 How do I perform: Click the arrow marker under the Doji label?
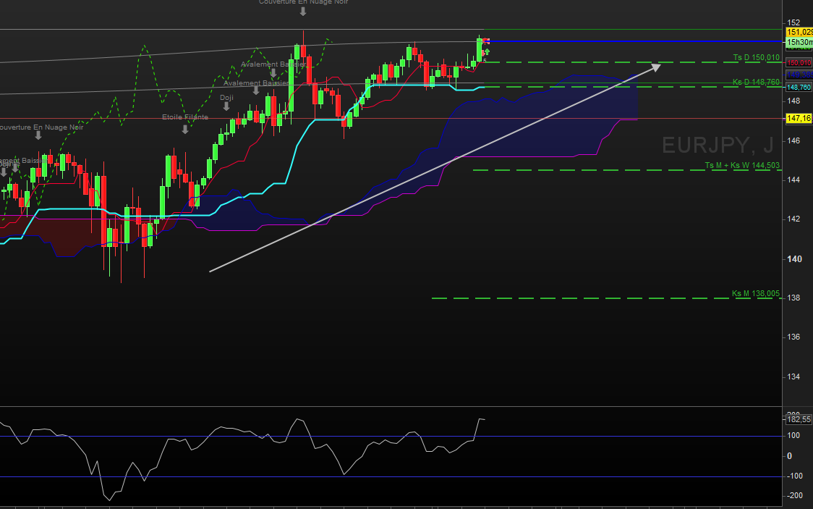(226, 106)
